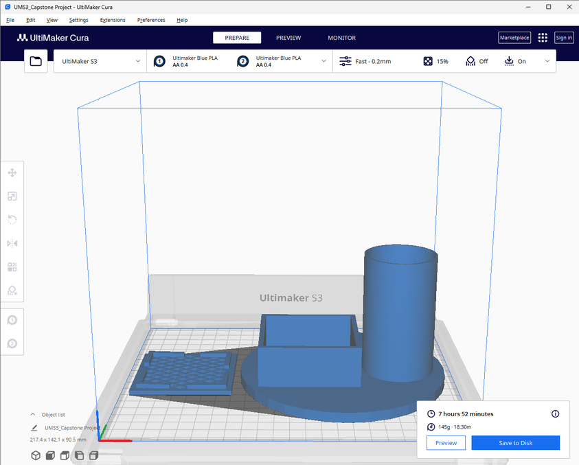Open the View menu
The image size is (579, 465).
point(52,20)
